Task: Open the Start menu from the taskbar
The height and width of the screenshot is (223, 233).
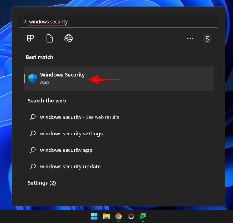Action: tap(94, 217)
